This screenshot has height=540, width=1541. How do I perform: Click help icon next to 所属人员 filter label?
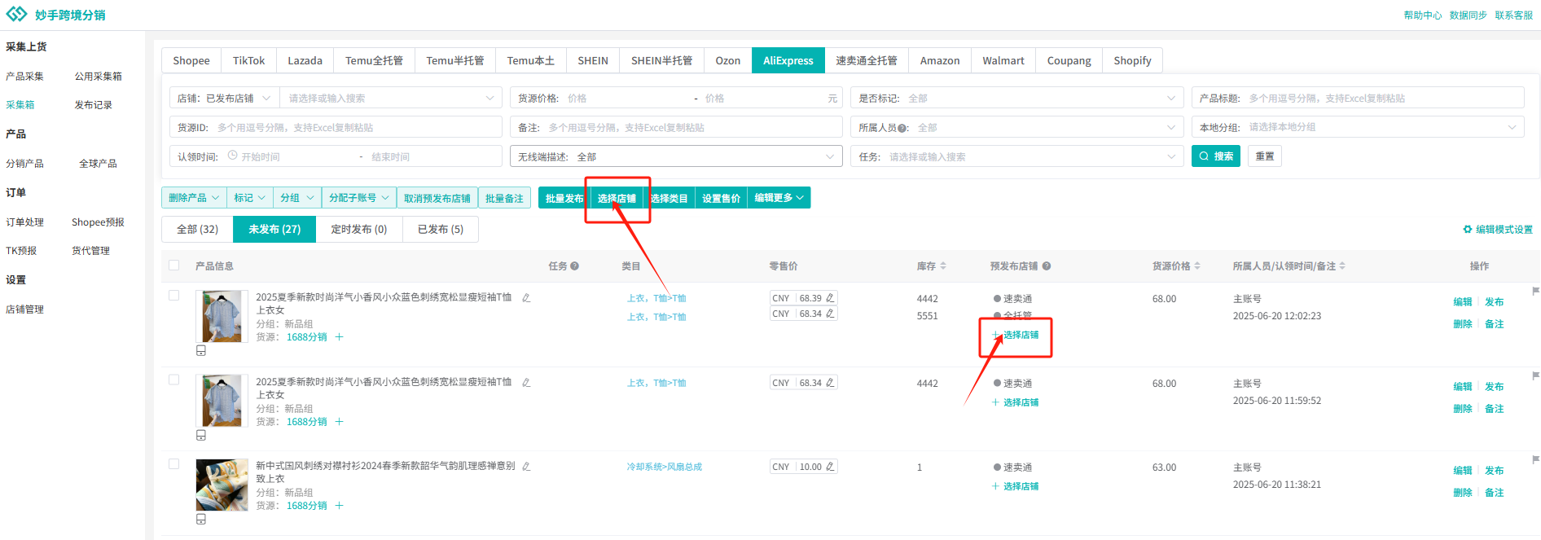[903, 128]
